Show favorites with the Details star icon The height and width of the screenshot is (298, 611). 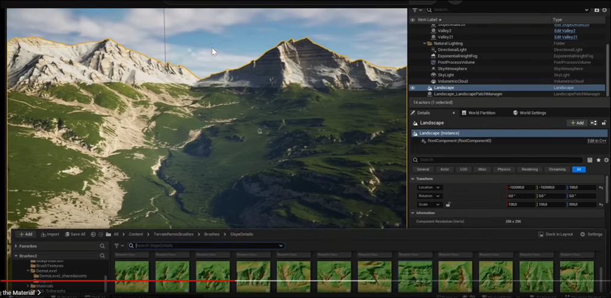[598, 160]
